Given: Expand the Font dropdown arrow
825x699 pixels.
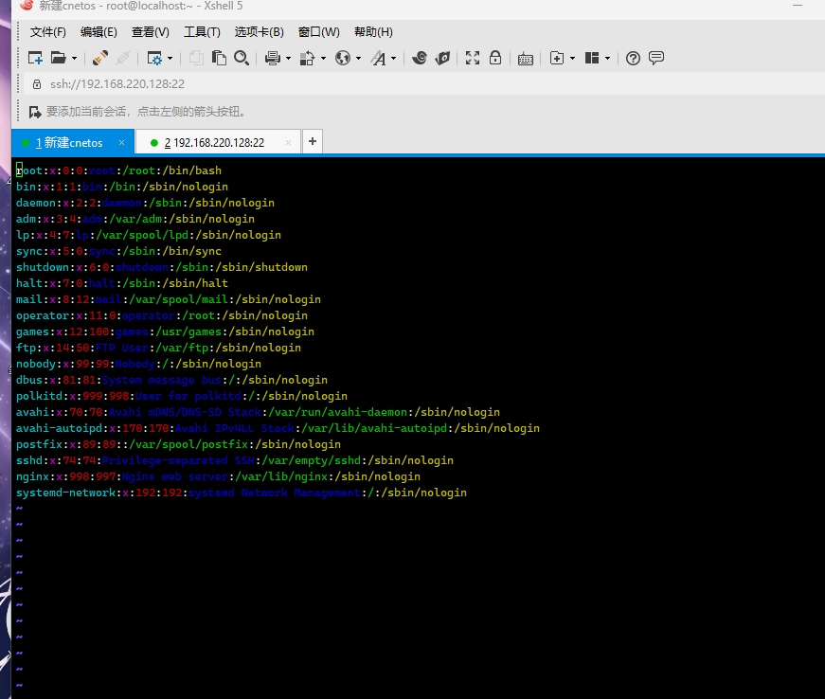Looking at the screenshot, I should 394,59.
